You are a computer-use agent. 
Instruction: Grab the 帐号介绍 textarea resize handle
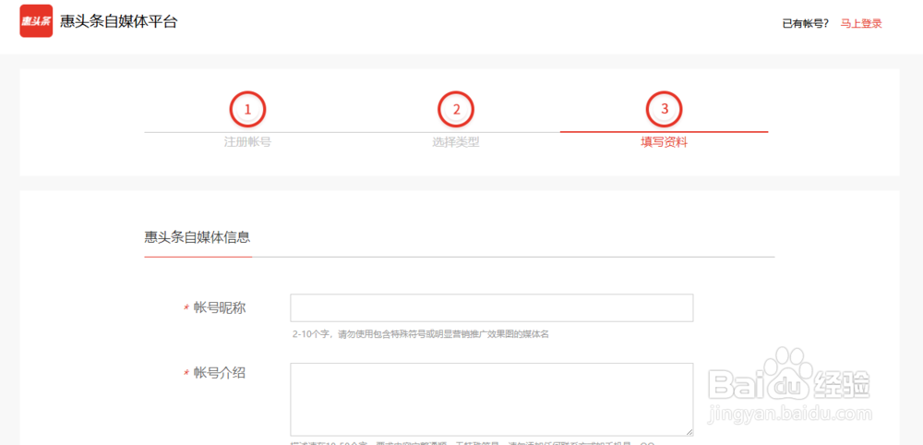tap(689, 431)
